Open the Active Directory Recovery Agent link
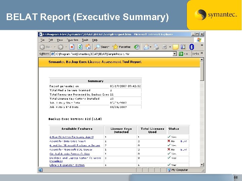The width and height of the screenshot is (242, 181). pos(72,137)
